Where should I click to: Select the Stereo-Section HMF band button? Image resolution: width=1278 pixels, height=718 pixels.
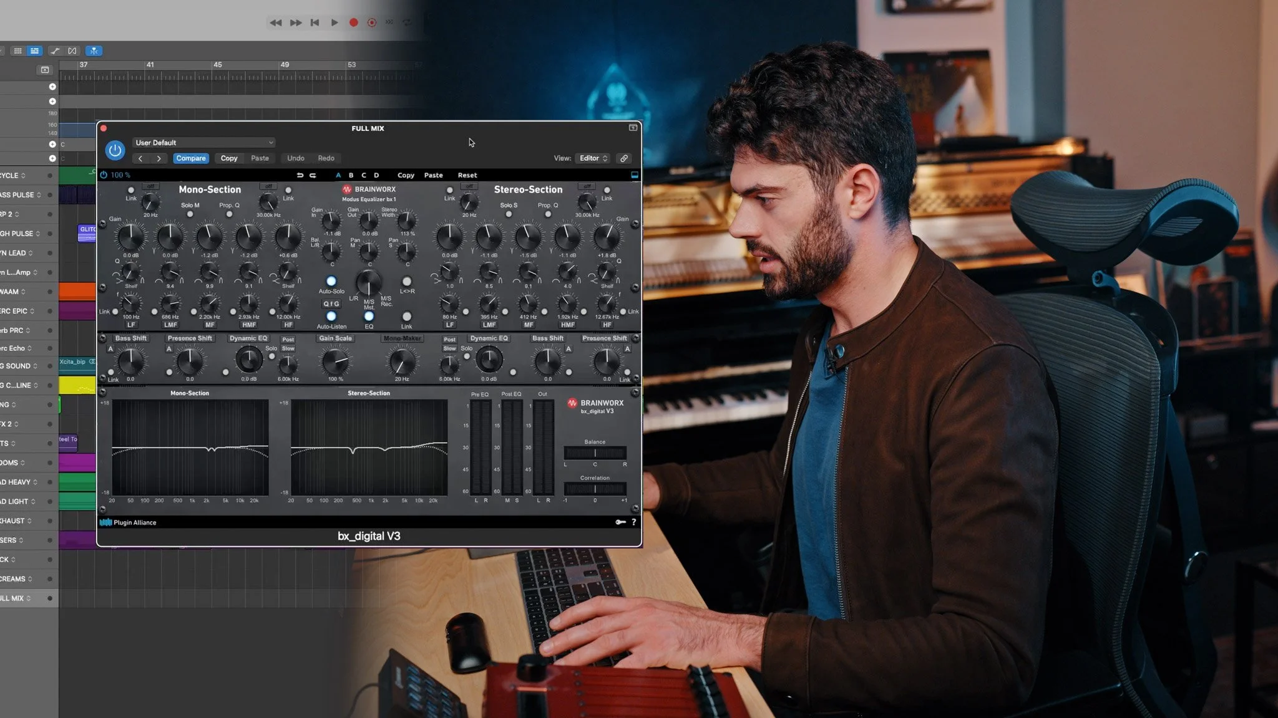(x=568, y=325)
